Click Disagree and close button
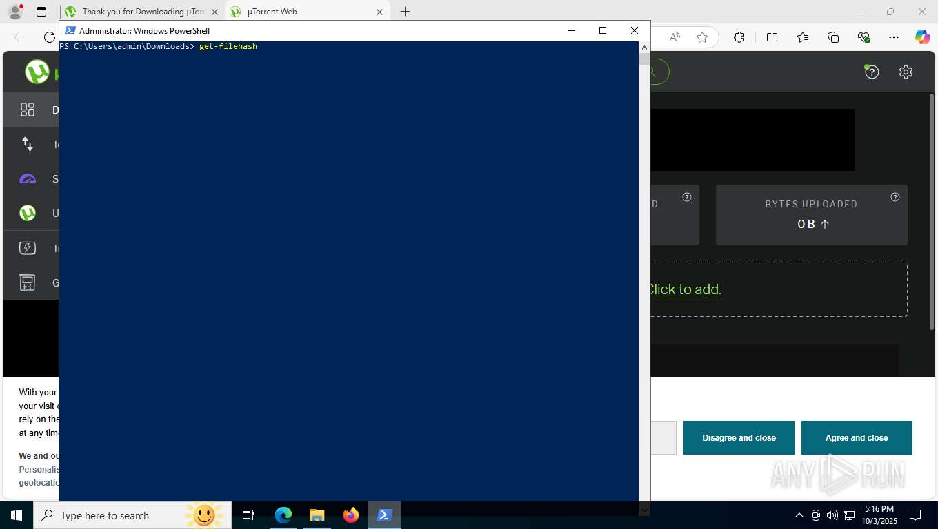Screen dimensions: 938x529 [739, 438]
